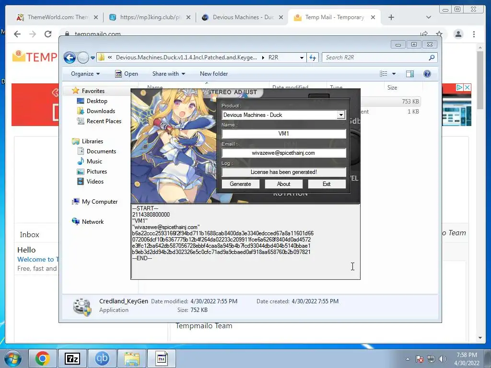Screen dimensions: 491x368
Task: Open the Share with menu
Action: pos(168,74)
